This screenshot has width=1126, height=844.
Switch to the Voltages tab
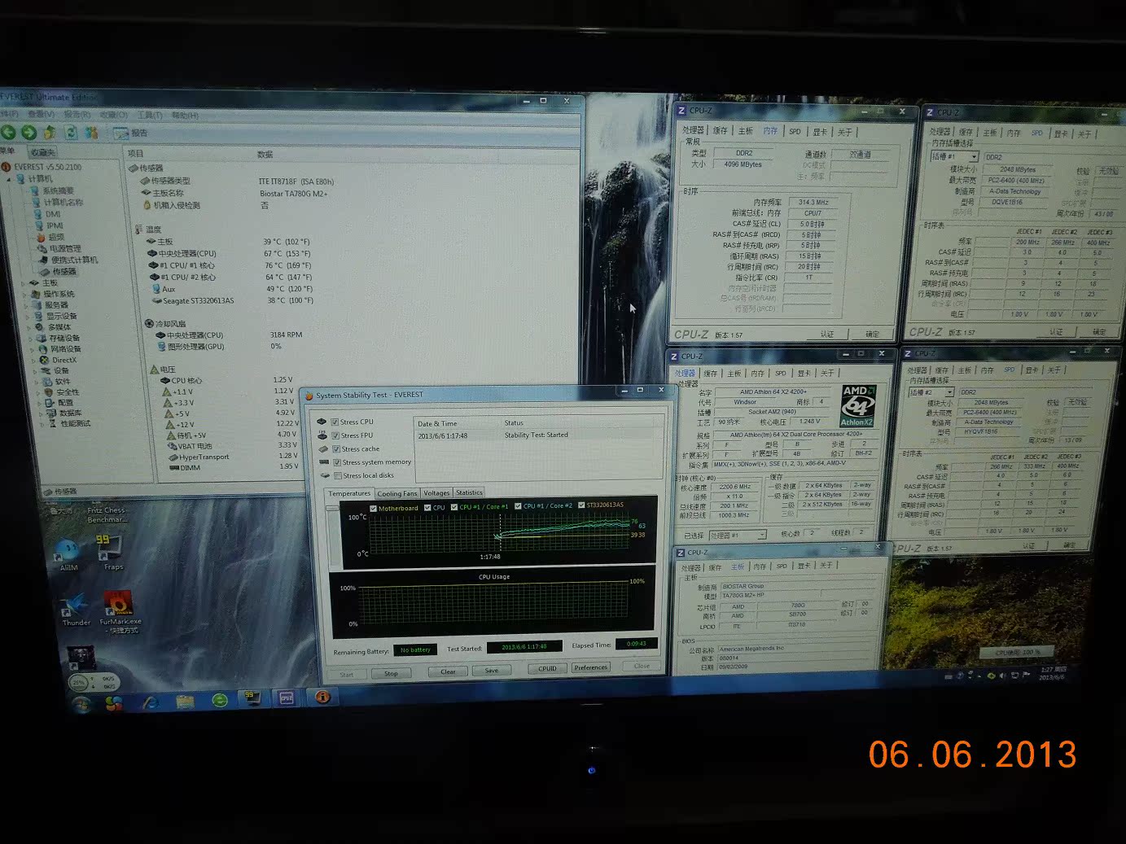click(436, 492)
